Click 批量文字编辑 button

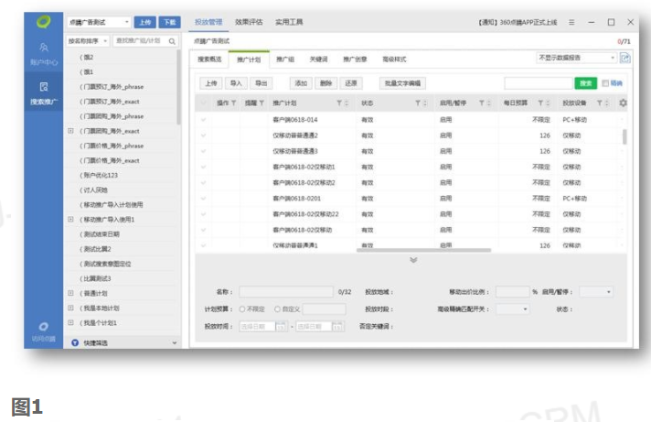pos(402,83)
